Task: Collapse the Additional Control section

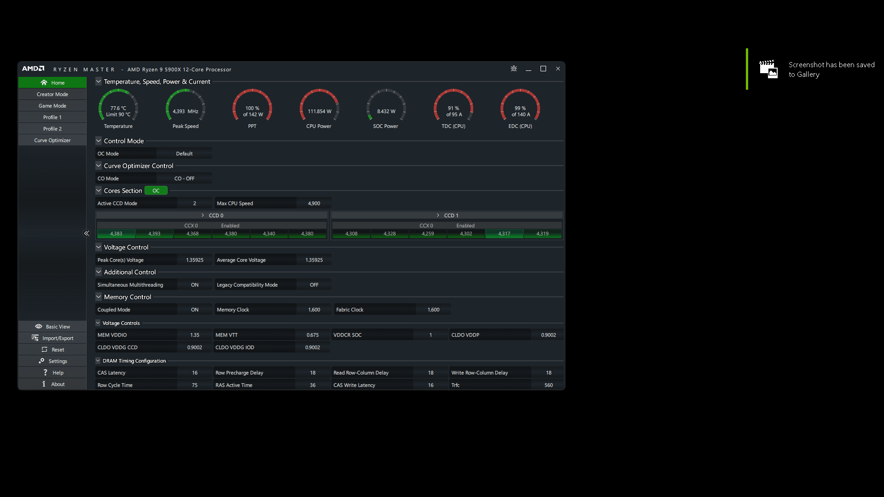Action: point(99,272)
